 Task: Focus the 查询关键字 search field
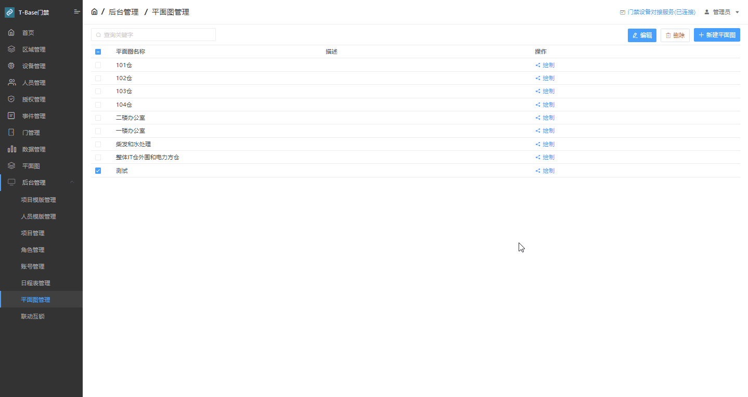pos(153,35)
